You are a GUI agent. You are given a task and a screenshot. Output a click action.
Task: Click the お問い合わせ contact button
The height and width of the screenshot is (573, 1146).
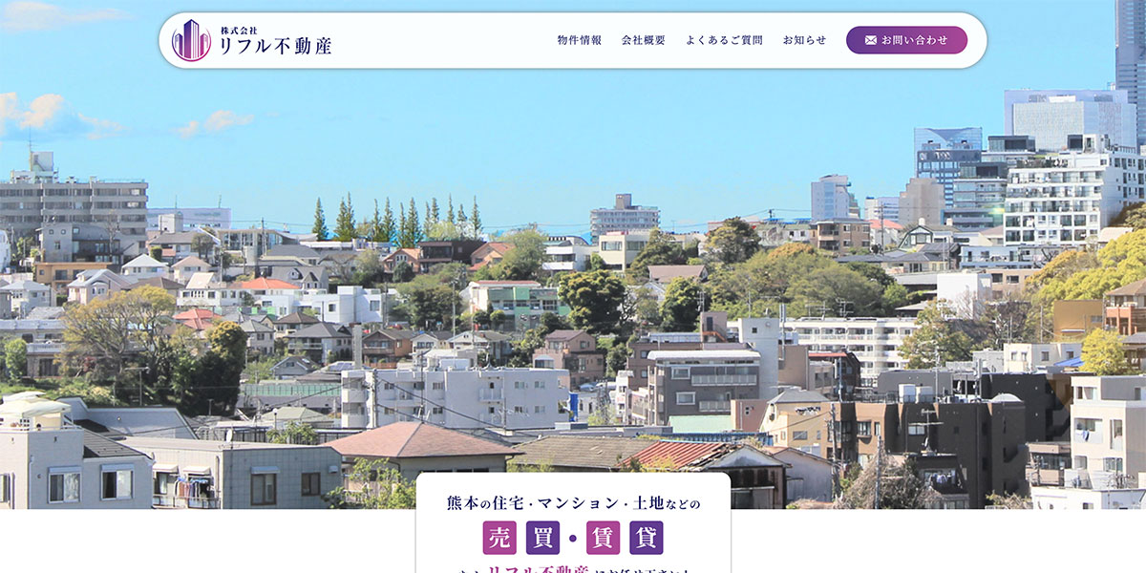[x=906, y=40]
